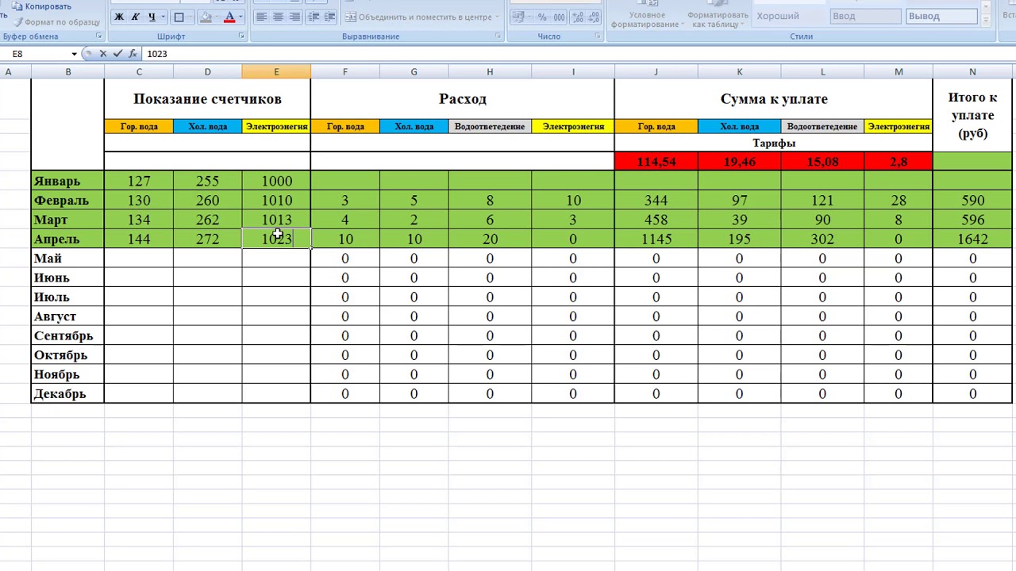Click wastewater tariff cell 15,08
Viewport: 1016px width, 571px height.
coord(822,162)
